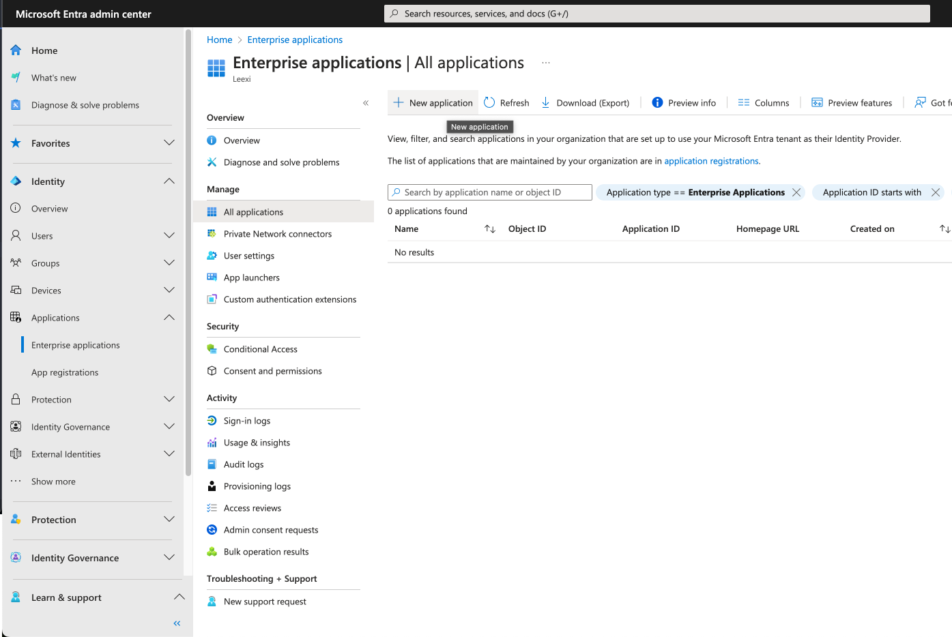
Task: Open Preview features in toolbar
Action: click(852, 103)
